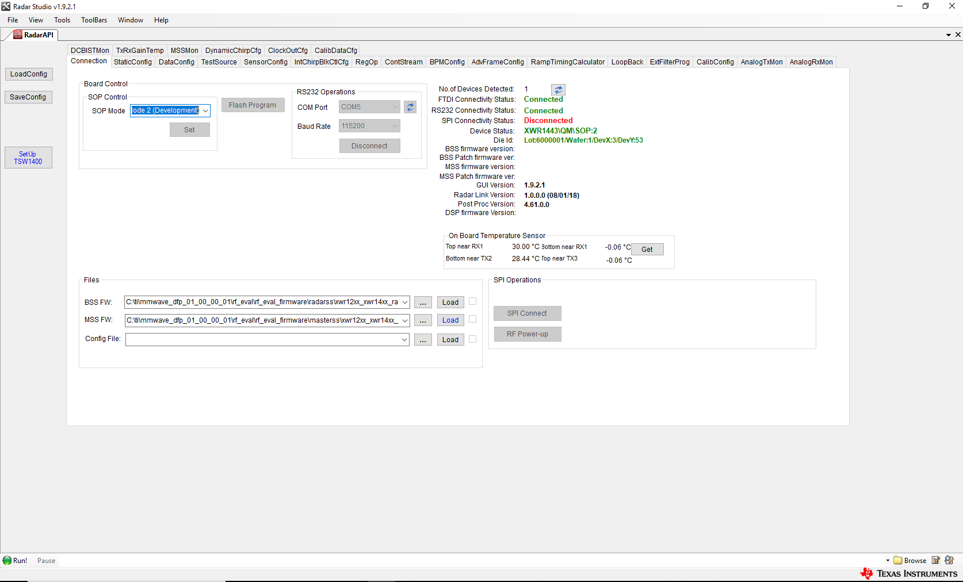
Task: Switch to the CalibDataCfg tab
Action: click(336, 51)
